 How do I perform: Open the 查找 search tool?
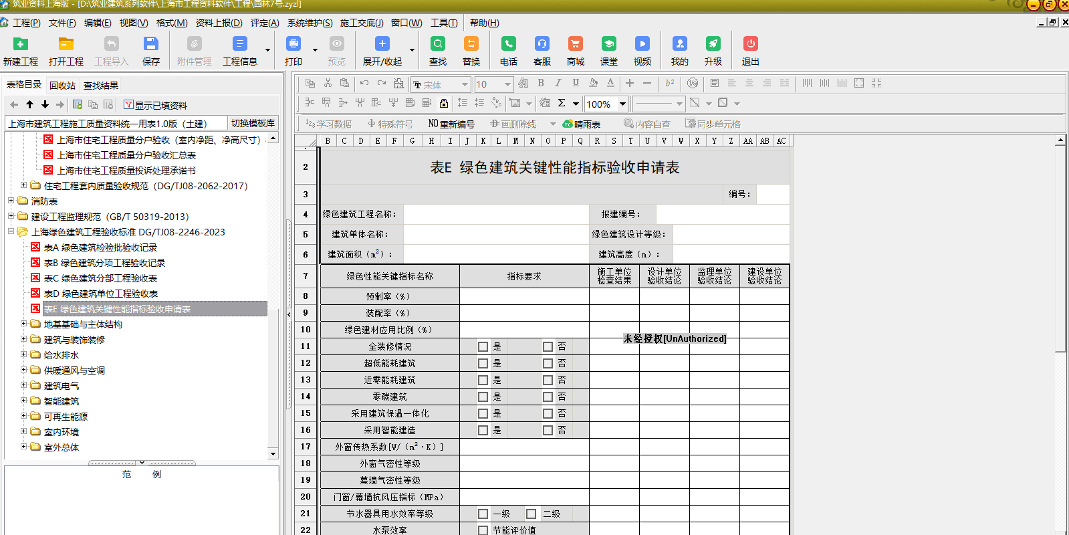[x=438, y=45]
